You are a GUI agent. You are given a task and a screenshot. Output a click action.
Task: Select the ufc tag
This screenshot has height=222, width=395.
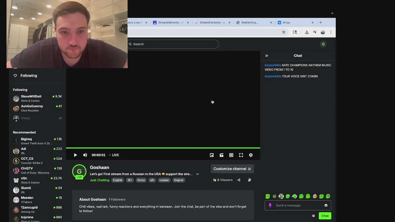(x=152, y=180)
